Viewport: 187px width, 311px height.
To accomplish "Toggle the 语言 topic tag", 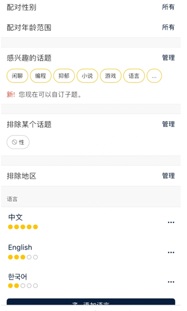I will click(x=134, y=76).
